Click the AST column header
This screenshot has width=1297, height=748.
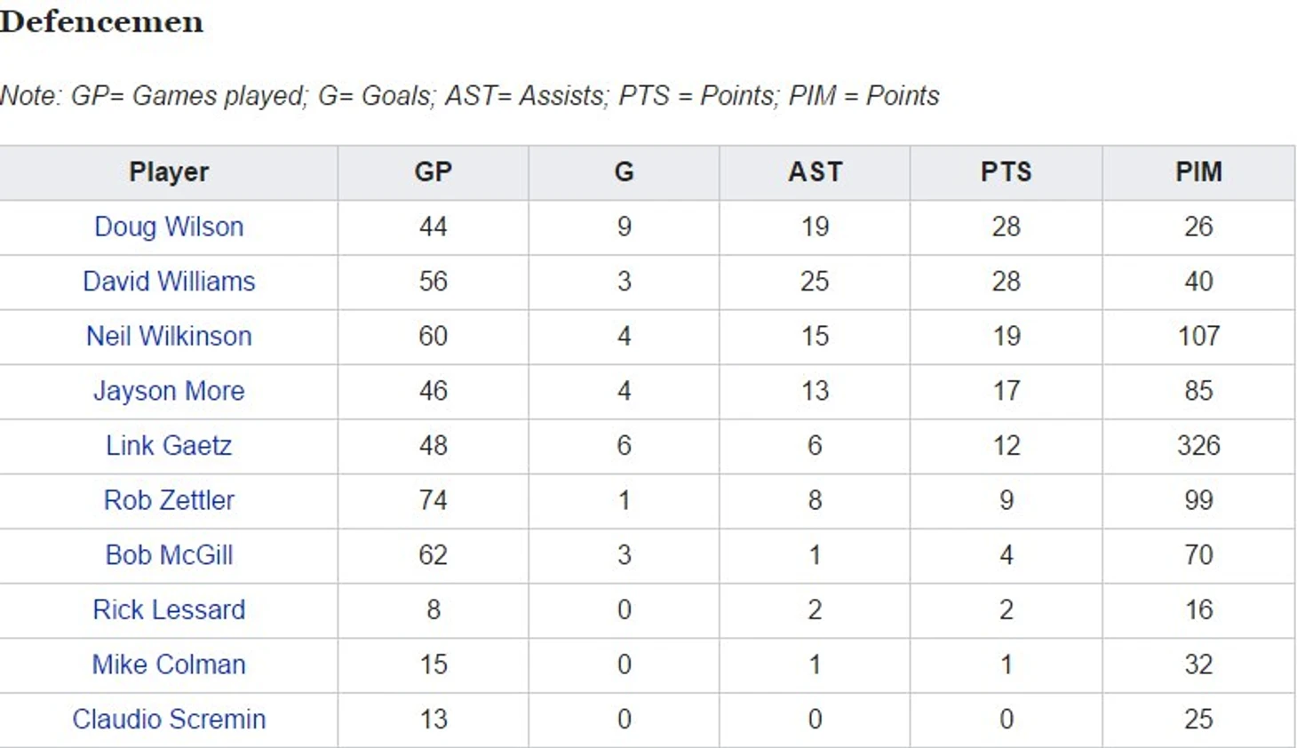[816, 172]
